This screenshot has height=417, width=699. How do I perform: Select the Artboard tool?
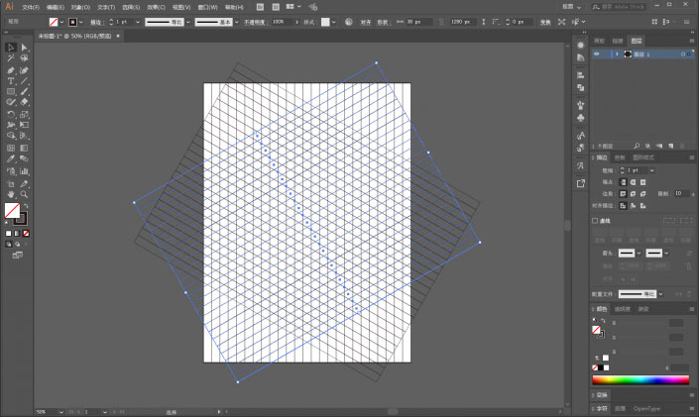(11, 183)
